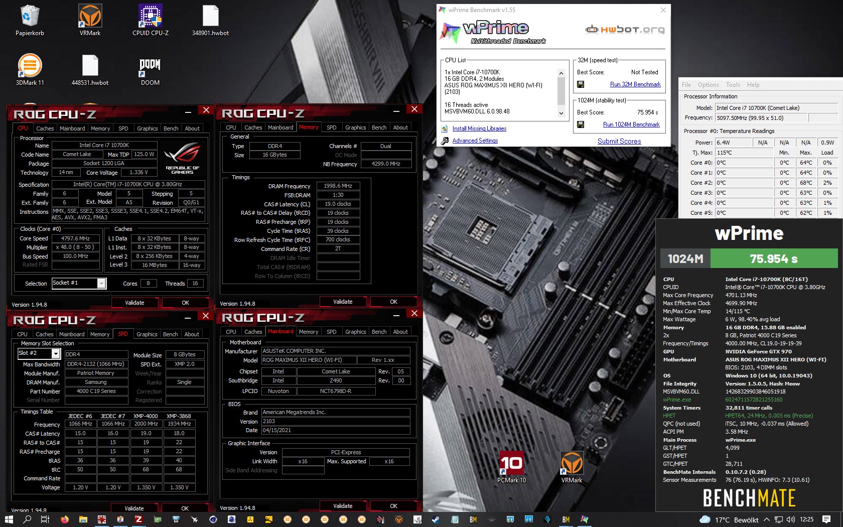Click the taskbar clock showing 12:25

click(x=806, y=519)
